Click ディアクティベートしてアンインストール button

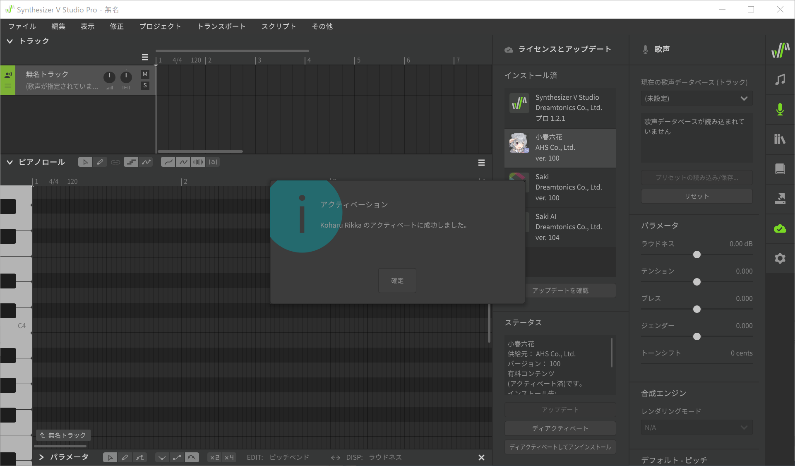tap(560, 447)
